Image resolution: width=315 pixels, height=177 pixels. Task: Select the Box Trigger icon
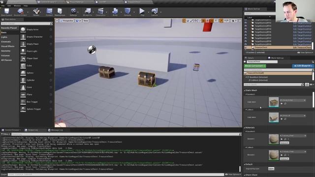pos(23,102)
